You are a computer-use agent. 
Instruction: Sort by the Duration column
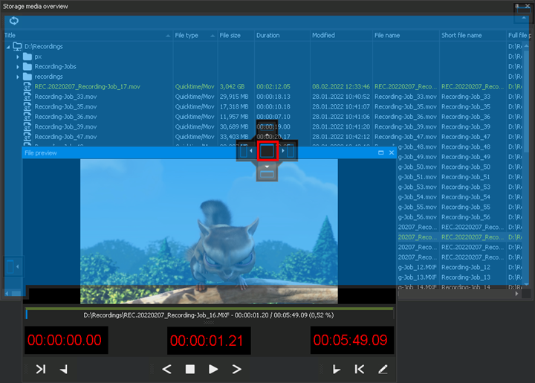282,35
